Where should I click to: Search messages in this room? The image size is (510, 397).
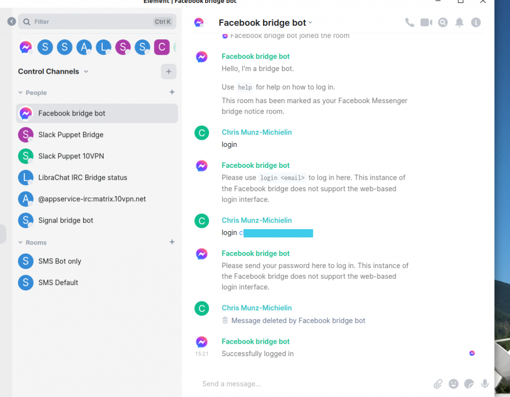443,22
